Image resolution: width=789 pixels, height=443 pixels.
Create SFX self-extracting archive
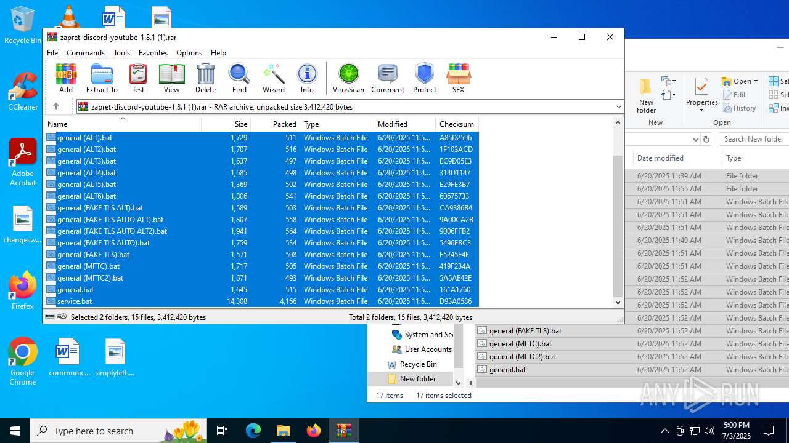coord(458,78)
